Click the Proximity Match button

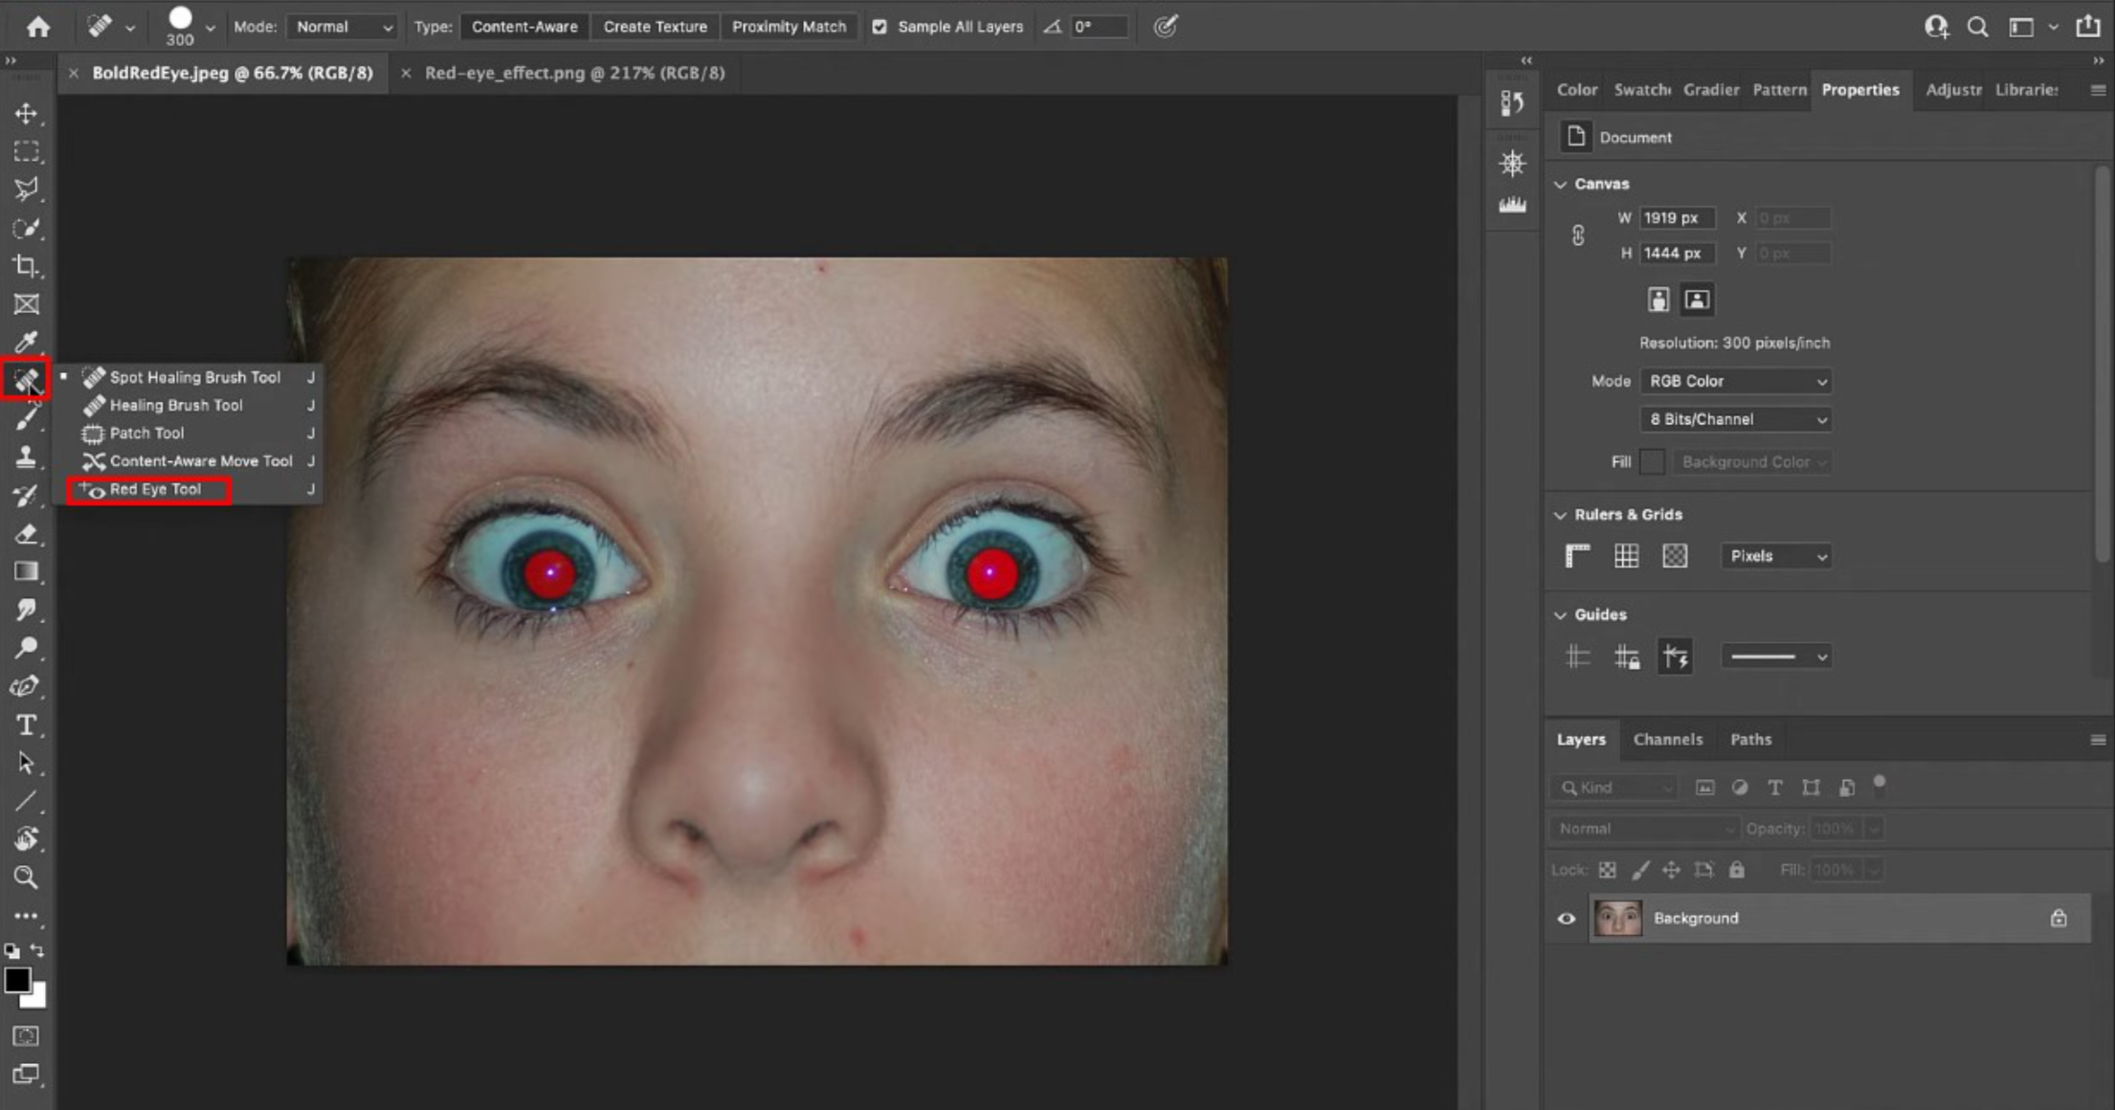pos(789,26)
